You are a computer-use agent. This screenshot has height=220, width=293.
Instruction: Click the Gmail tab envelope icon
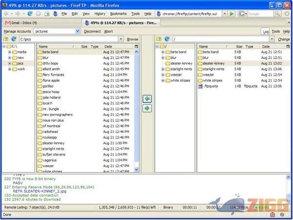point(8,23)
